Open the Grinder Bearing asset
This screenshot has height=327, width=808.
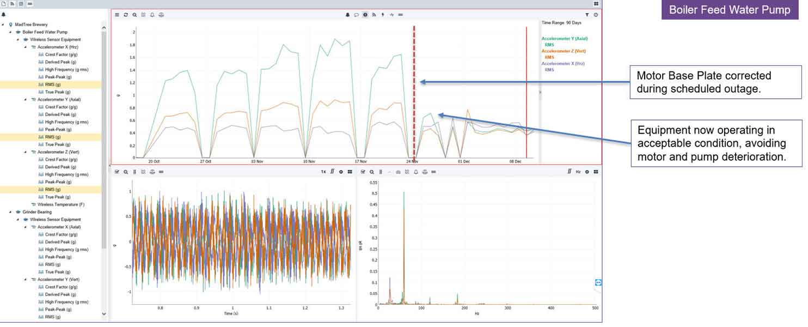(x=37, y=212)
